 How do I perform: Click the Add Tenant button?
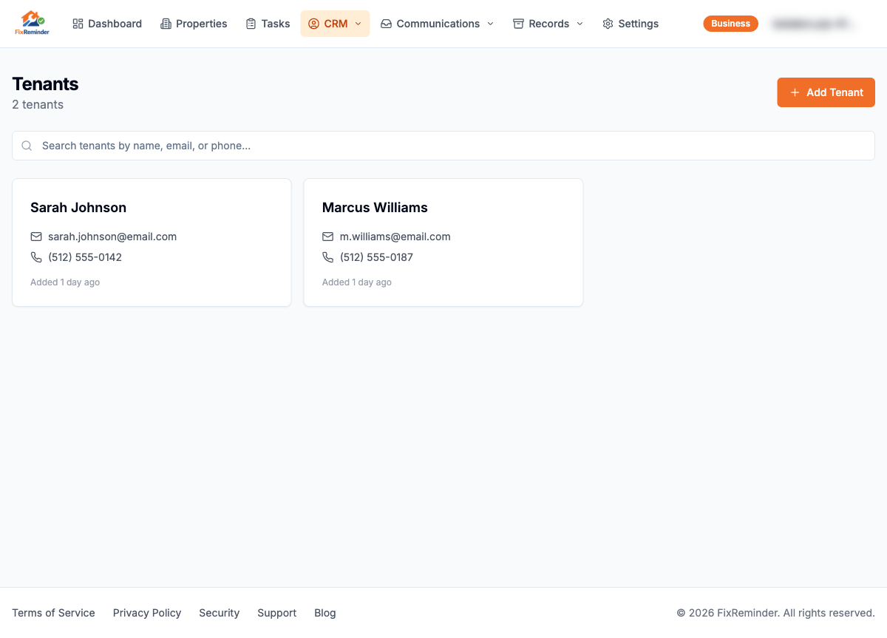tap(826, 92)
